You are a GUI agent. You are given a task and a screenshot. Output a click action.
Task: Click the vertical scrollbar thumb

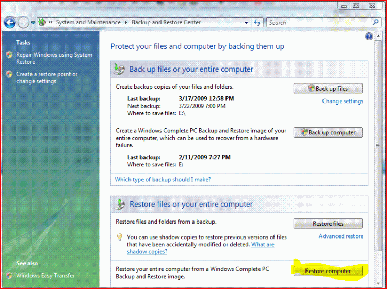click(378, 145)
